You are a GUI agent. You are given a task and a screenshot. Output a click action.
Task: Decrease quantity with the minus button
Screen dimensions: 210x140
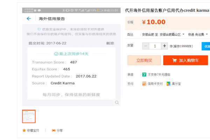pyautogui.click(x=146, y=46)
